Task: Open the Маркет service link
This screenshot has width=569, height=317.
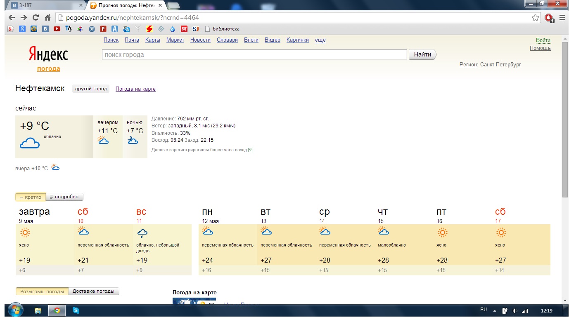Action: pos(175,40)
